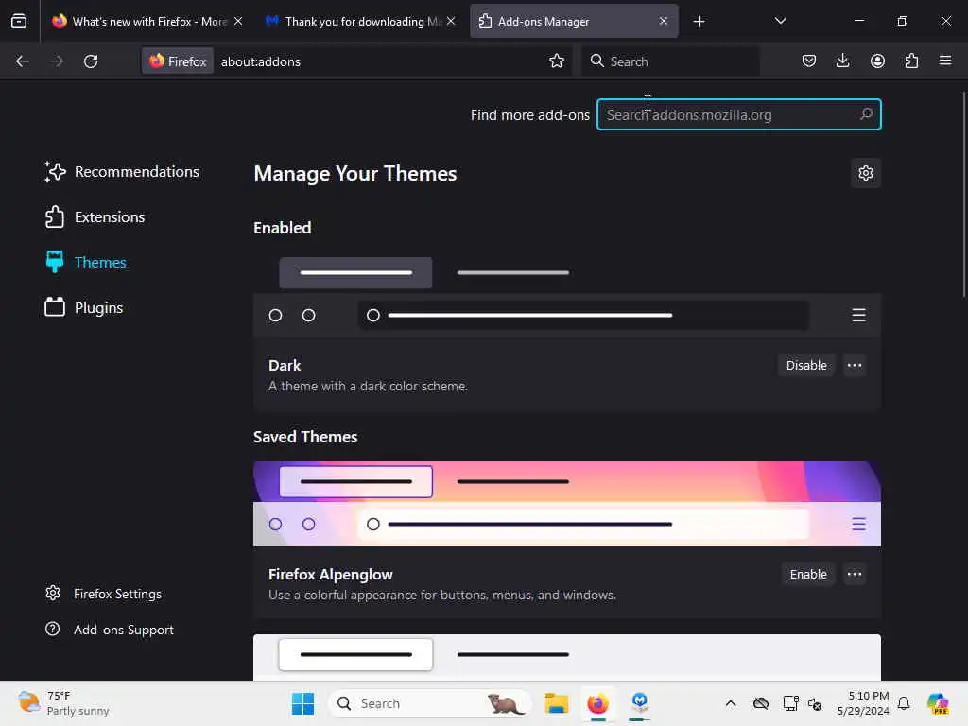968x726 pixels.
Task: Enable the Firefox Alpenglow theme
Action: click(808, 574)
